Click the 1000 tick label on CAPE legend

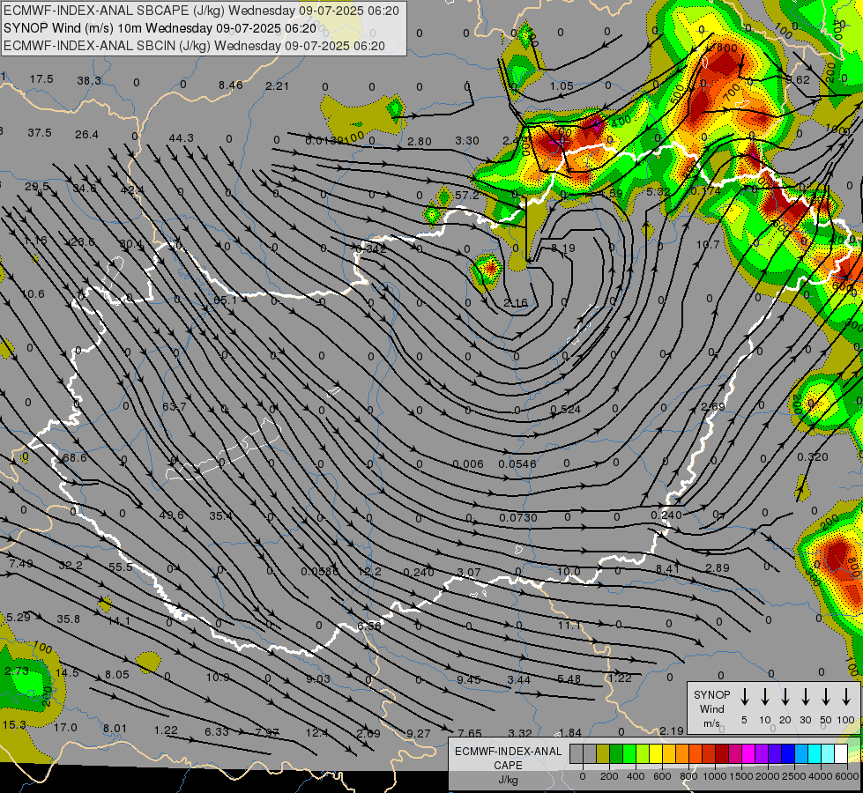click(716, 776)
